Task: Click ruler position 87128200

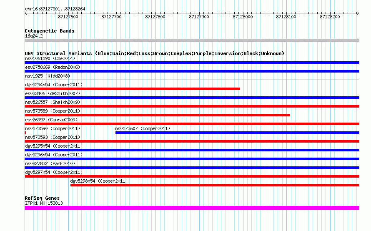Action: coord(330,17)
